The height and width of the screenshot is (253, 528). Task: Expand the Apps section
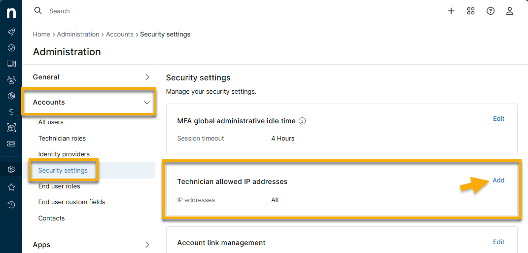coord(147,245)
